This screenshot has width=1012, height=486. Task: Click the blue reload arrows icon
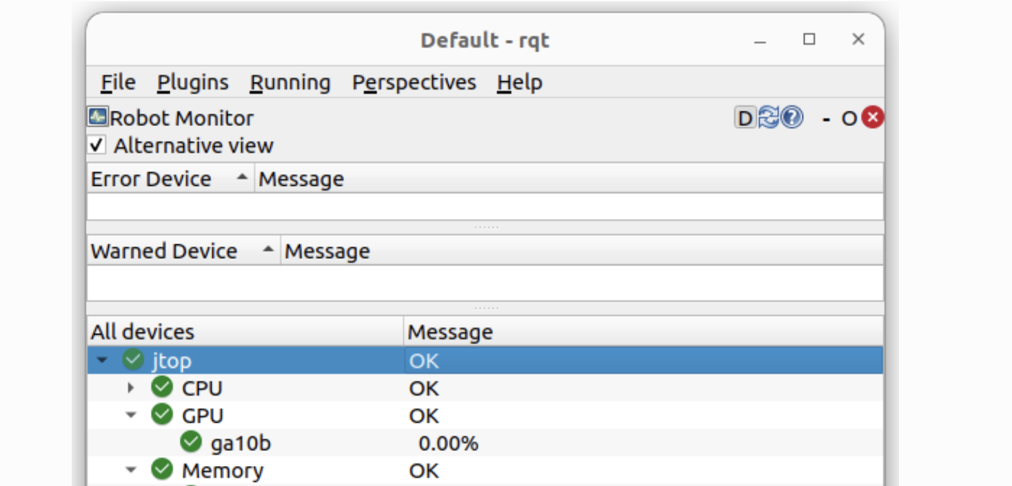click(x=768, y=118)
